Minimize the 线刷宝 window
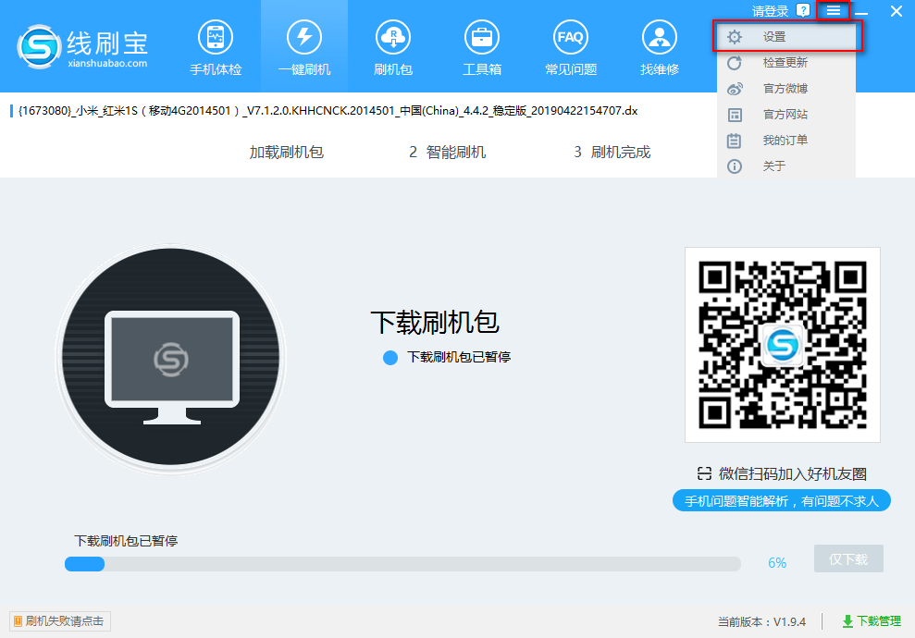This screenshot has width=915, height=638. tap(862, 11)
